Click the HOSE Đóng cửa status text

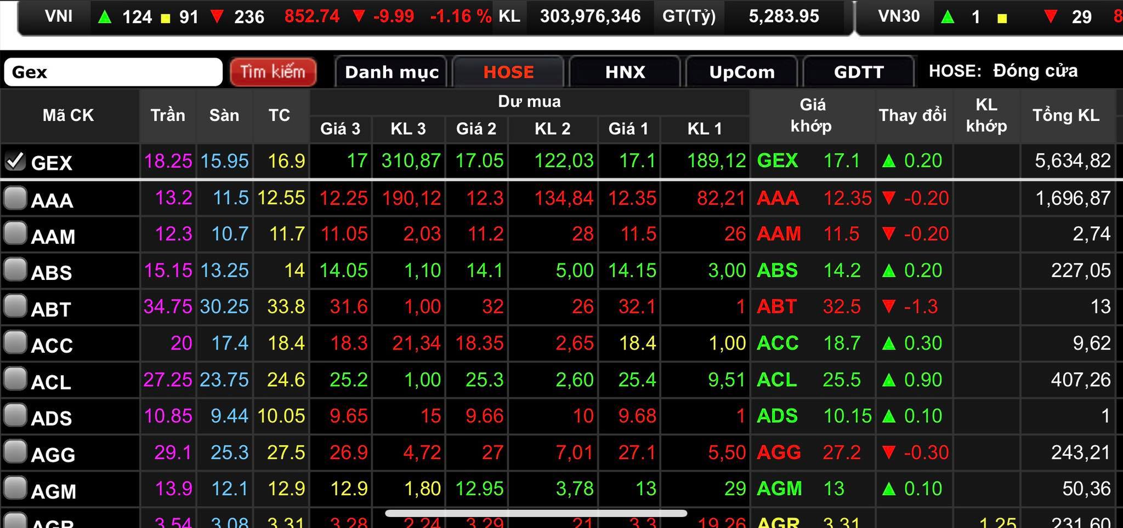1003,71
